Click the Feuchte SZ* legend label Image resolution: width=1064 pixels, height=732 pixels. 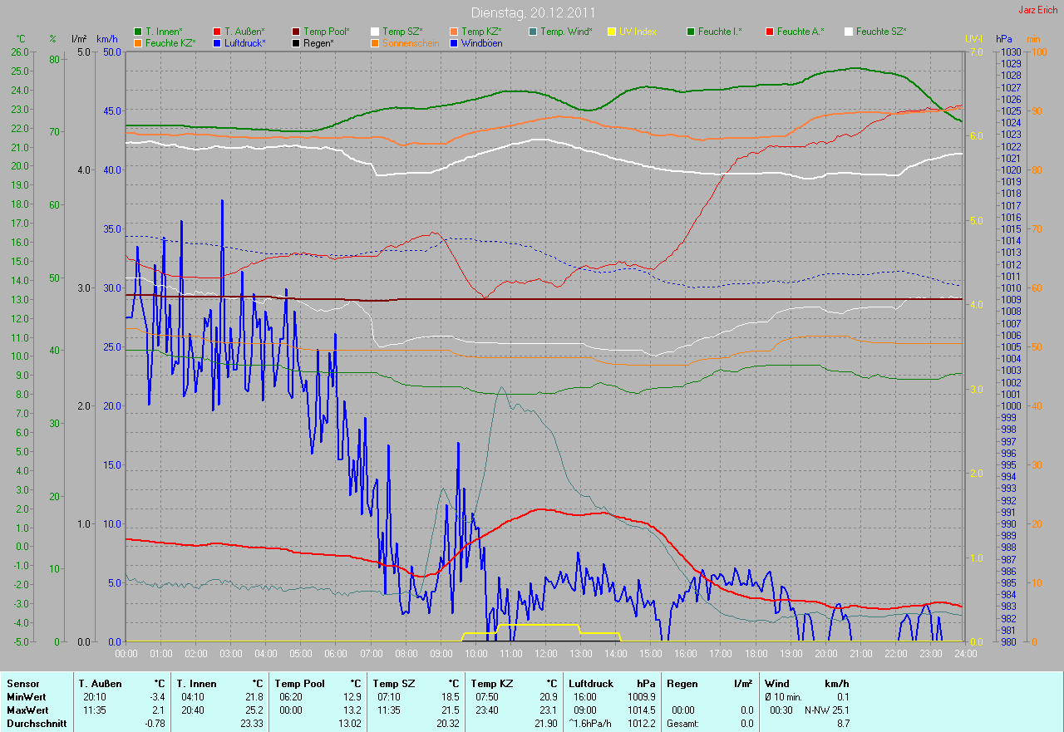[881, 32]
